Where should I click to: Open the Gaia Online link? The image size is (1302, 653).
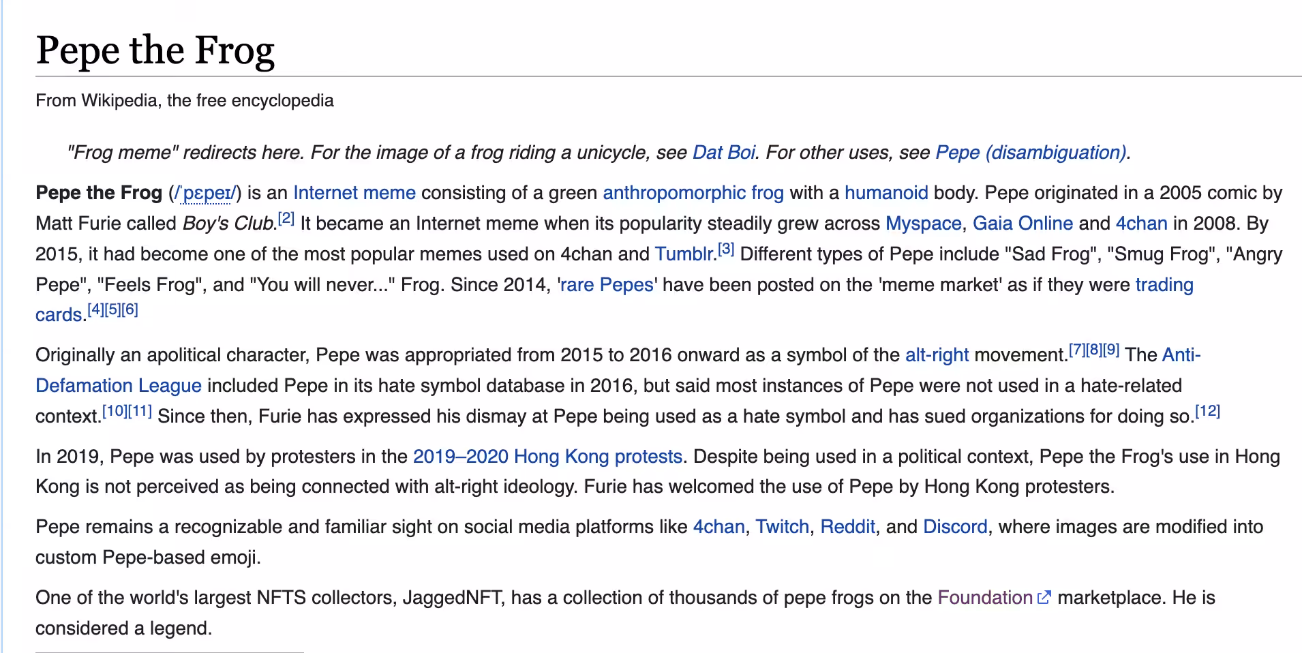pos(1023,224)
